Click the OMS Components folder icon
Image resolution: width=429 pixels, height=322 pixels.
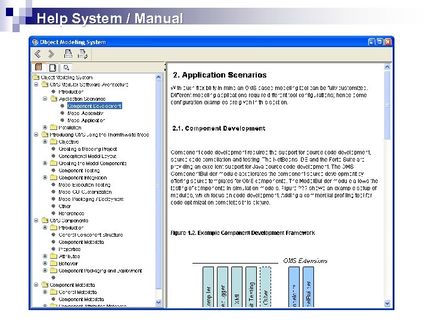tap(45, 220)
